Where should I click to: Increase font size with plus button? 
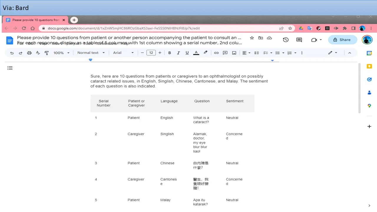(x=160, y=53)
